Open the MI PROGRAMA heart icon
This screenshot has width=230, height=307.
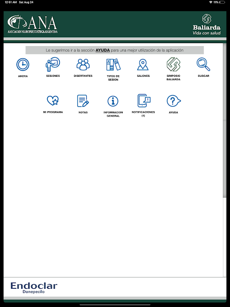tap(53, 100)
